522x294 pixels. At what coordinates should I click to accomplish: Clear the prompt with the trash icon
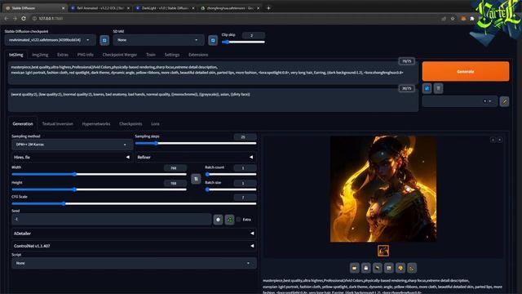(x=438, y=88)
